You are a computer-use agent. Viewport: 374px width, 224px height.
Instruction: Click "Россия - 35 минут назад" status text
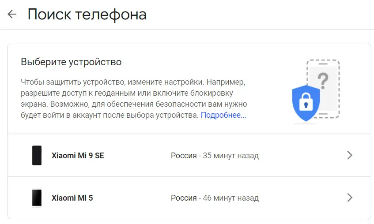point(215,156)
